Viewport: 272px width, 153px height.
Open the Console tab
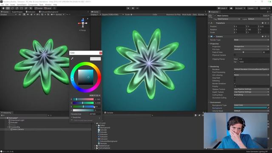click(x=109, y=113)
